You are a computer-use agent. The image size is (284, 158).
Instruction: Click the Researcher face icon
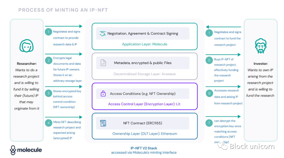click(x=27, y=46)
